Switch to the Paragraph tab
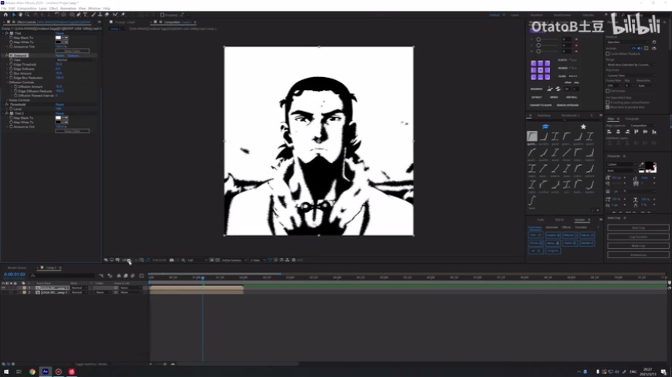672x377 pixels. point(632,119)
